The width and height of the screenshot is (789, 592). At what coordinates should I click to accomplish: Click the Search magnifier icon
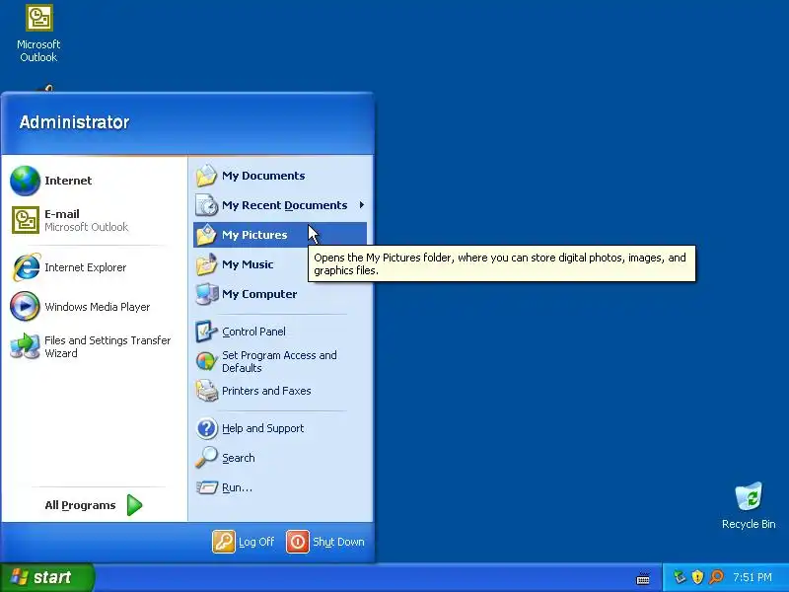[x=206, y=458]
